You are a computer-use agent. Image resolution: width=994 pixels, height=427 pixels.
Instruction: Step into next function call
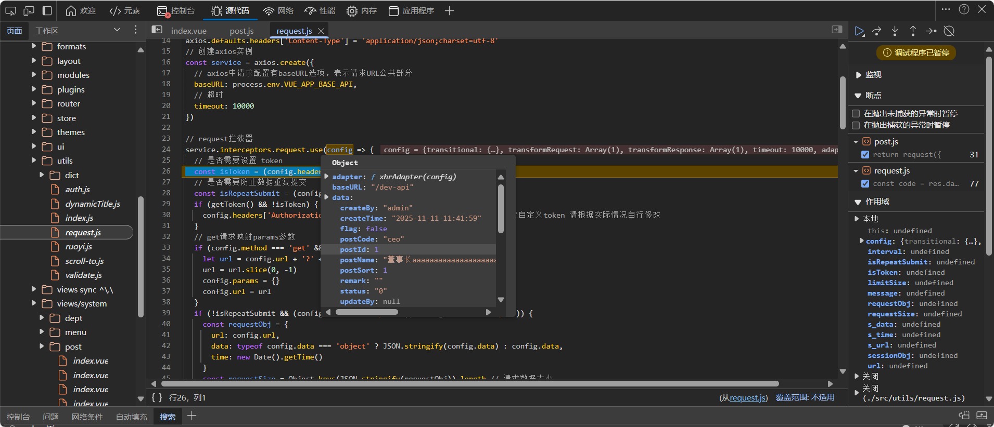pos(895,31)
